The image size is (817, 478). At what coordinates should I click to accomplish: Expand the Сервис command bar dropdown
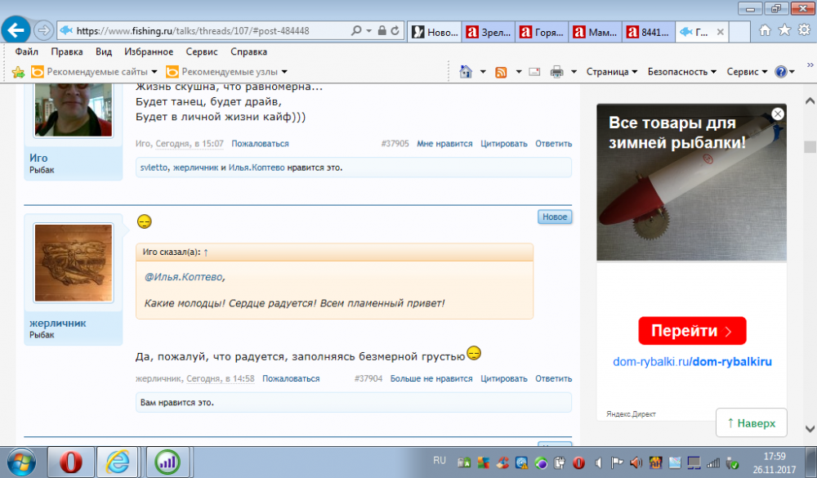(747, 71)
